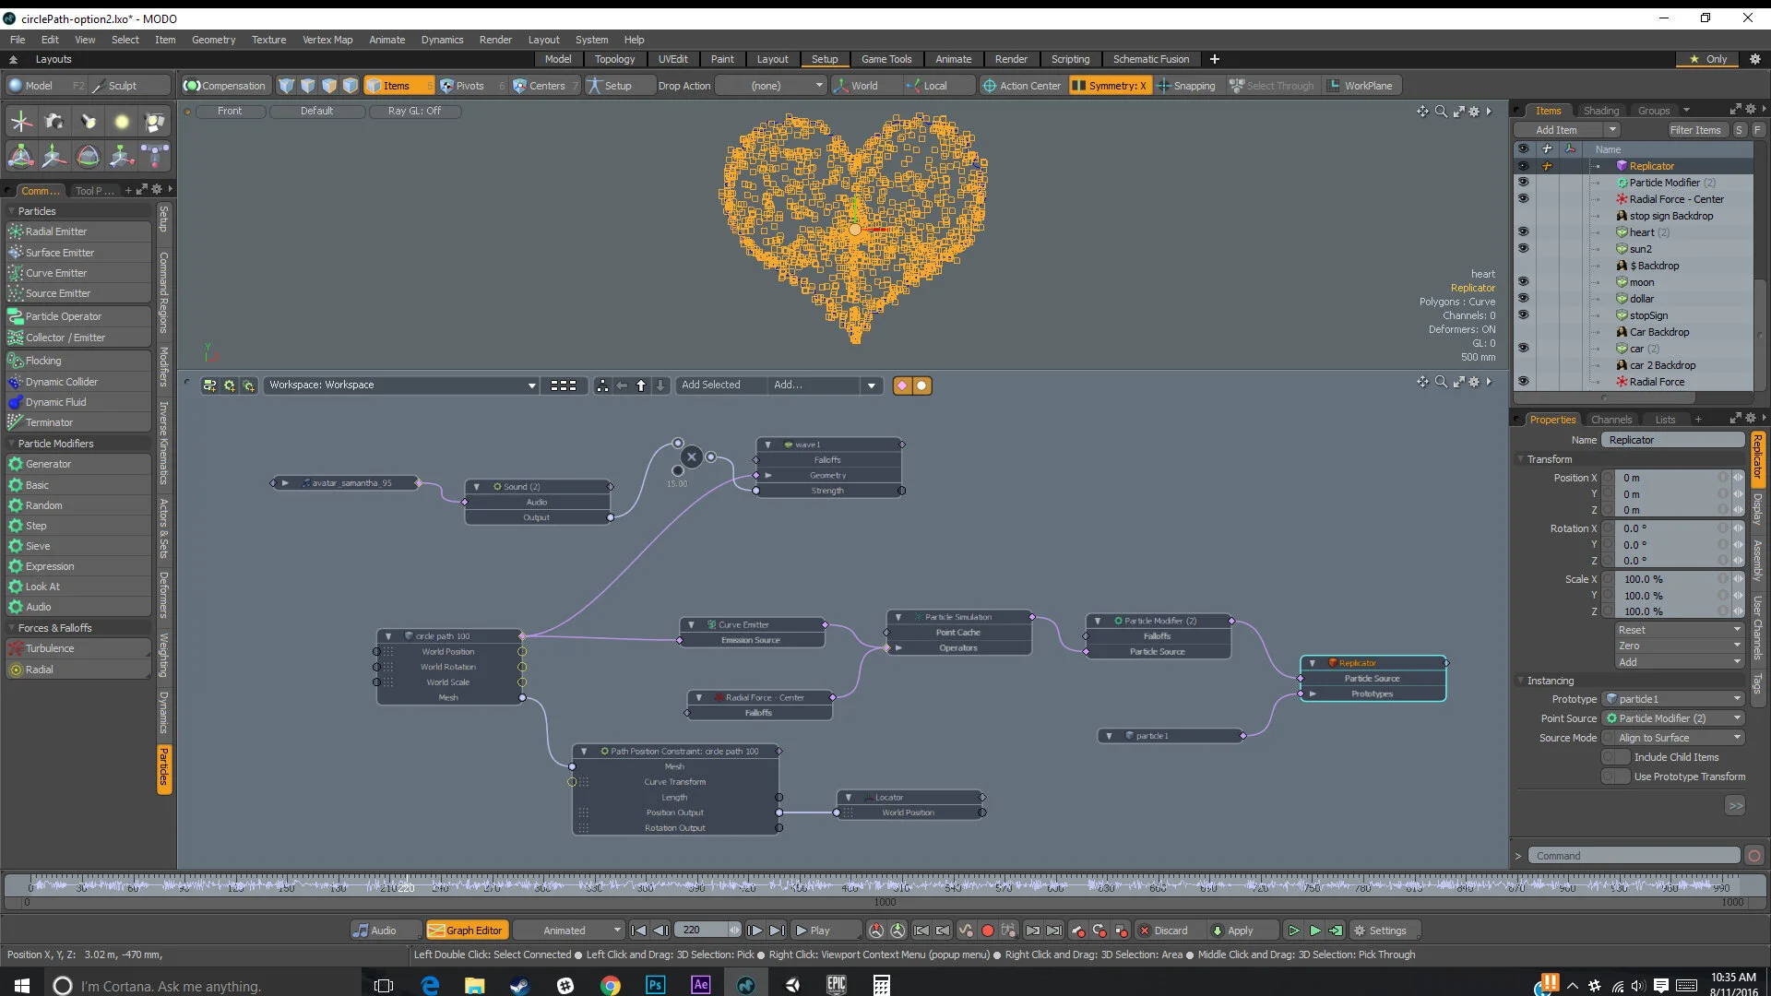Open the Prototype particle1 dropdown

[x=1674, y=699]
